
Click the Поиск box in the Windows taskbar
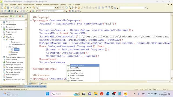coord(66,94)
